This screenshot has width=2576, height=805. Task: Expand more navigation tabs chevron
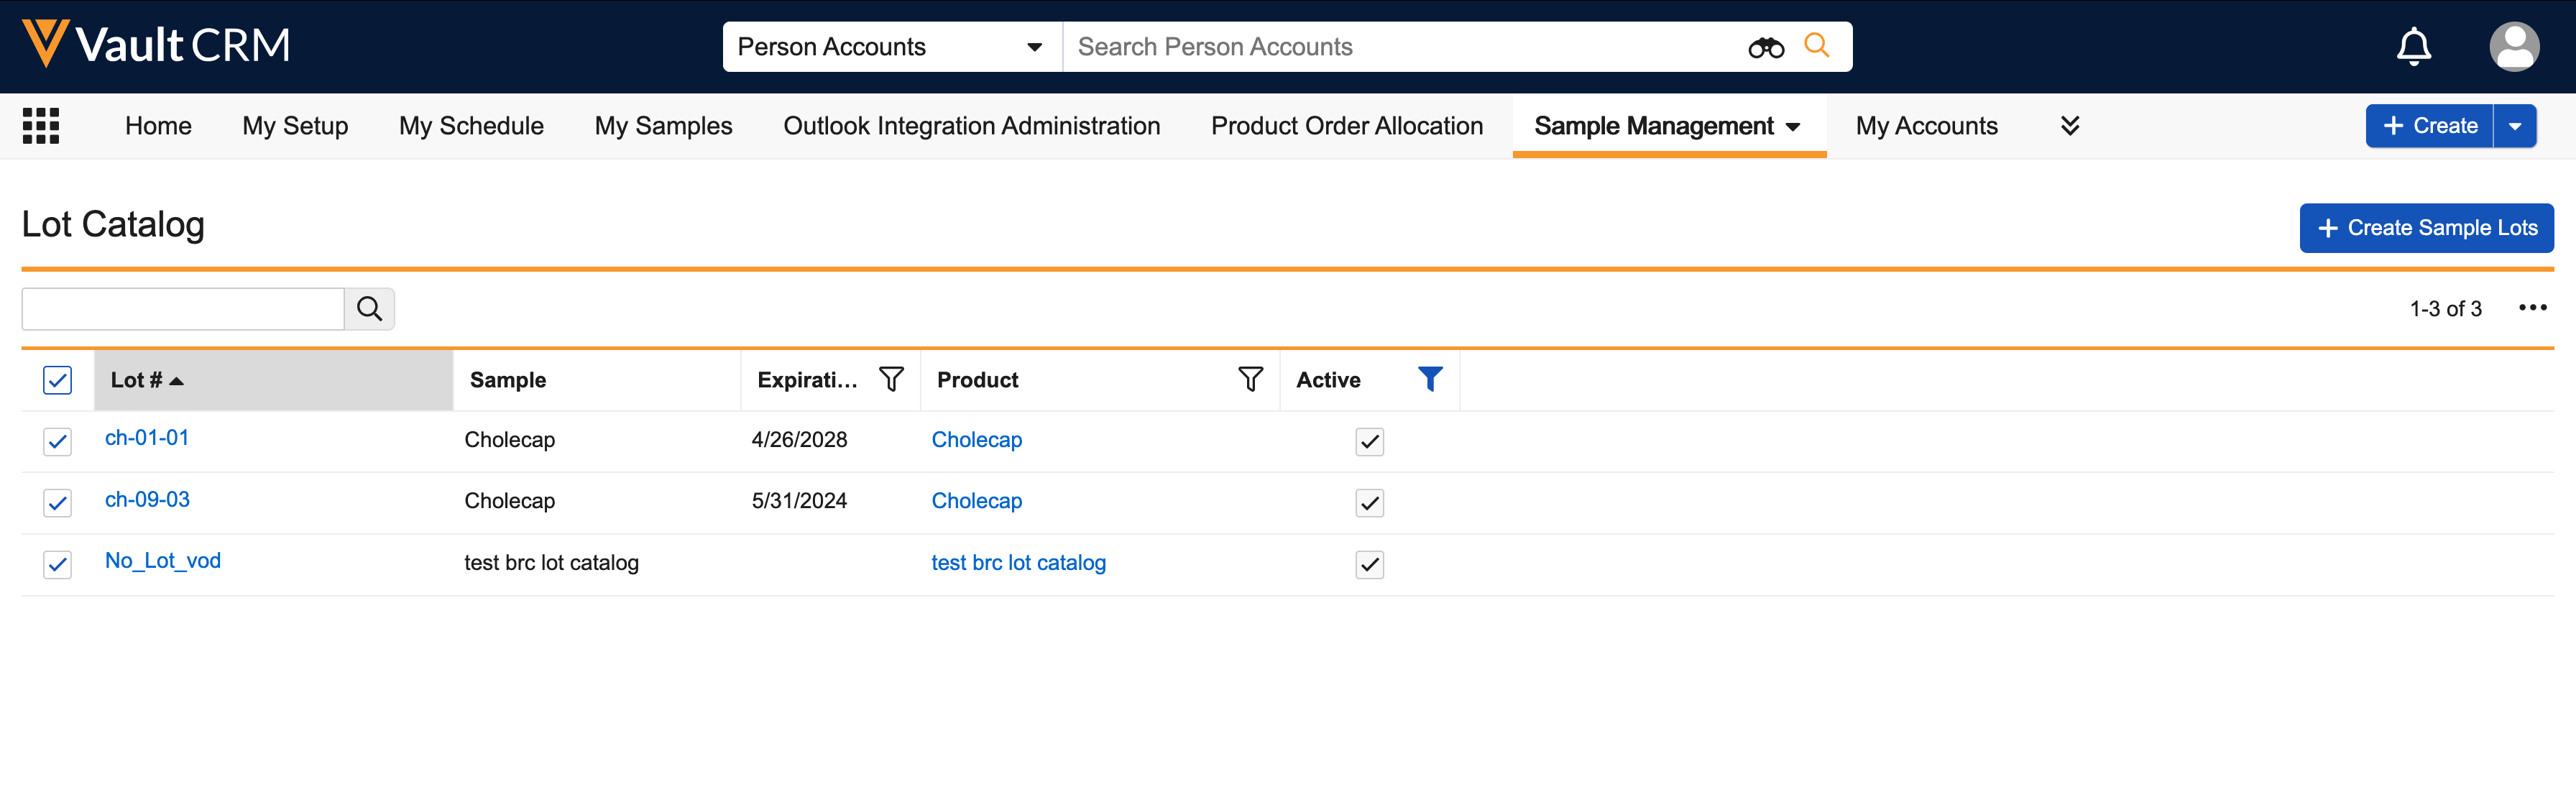click(2070, 126)
